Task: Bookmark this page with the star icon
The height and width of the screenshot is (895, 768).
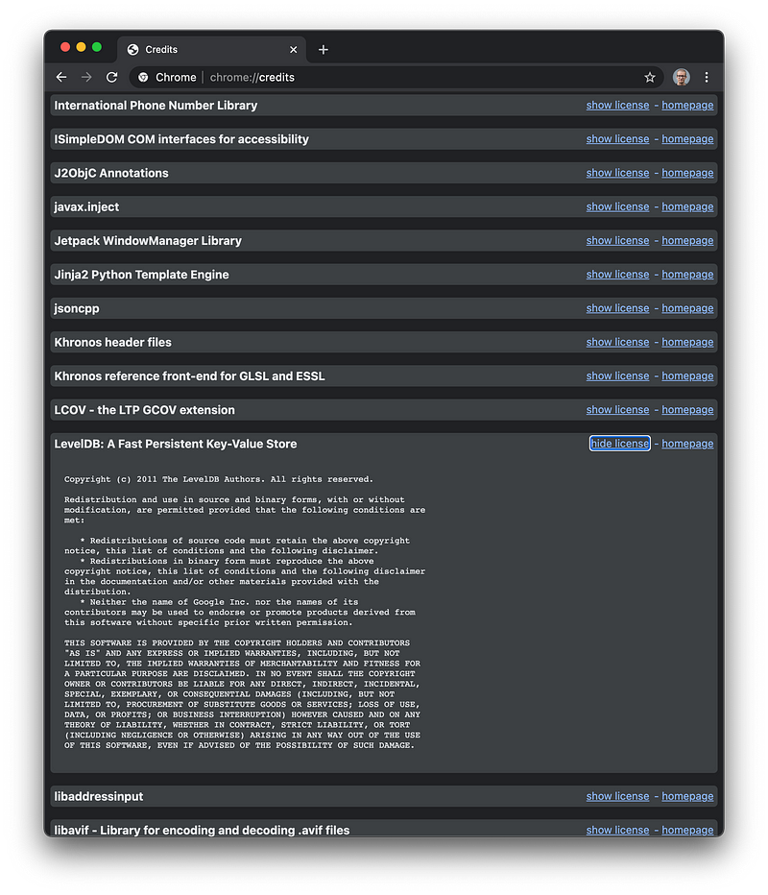Action: tap(650, 77)
